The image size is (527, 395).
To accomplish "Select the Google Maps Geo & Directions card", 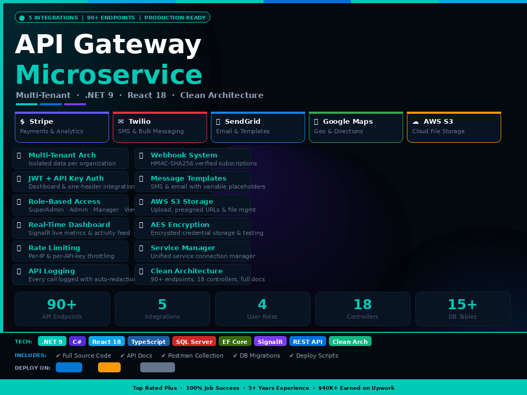I will (356, 127).
